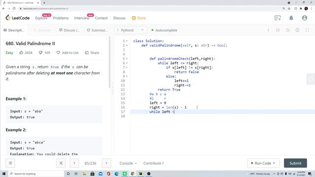The width and height of the screenshot is (315, 177).
Task: Open the notifications bell
Action: tap(291, 18)
